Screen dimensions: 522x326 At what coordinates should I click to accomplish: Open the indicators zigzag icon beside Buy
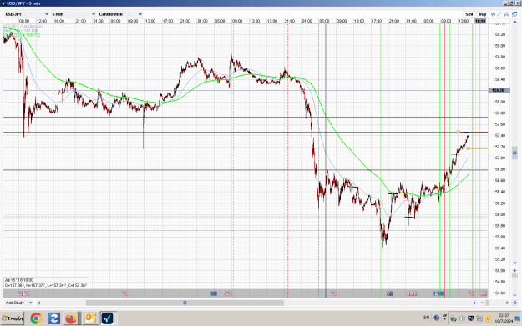point(493,14)
